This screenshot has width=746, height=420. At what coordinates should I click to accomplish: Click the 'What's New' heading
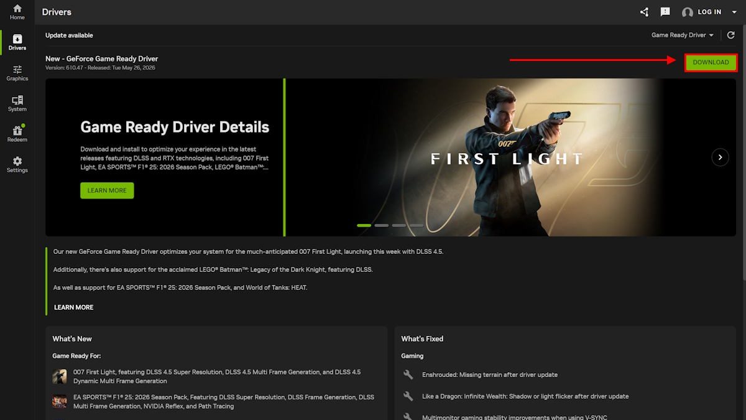click(x=72, y=339)
